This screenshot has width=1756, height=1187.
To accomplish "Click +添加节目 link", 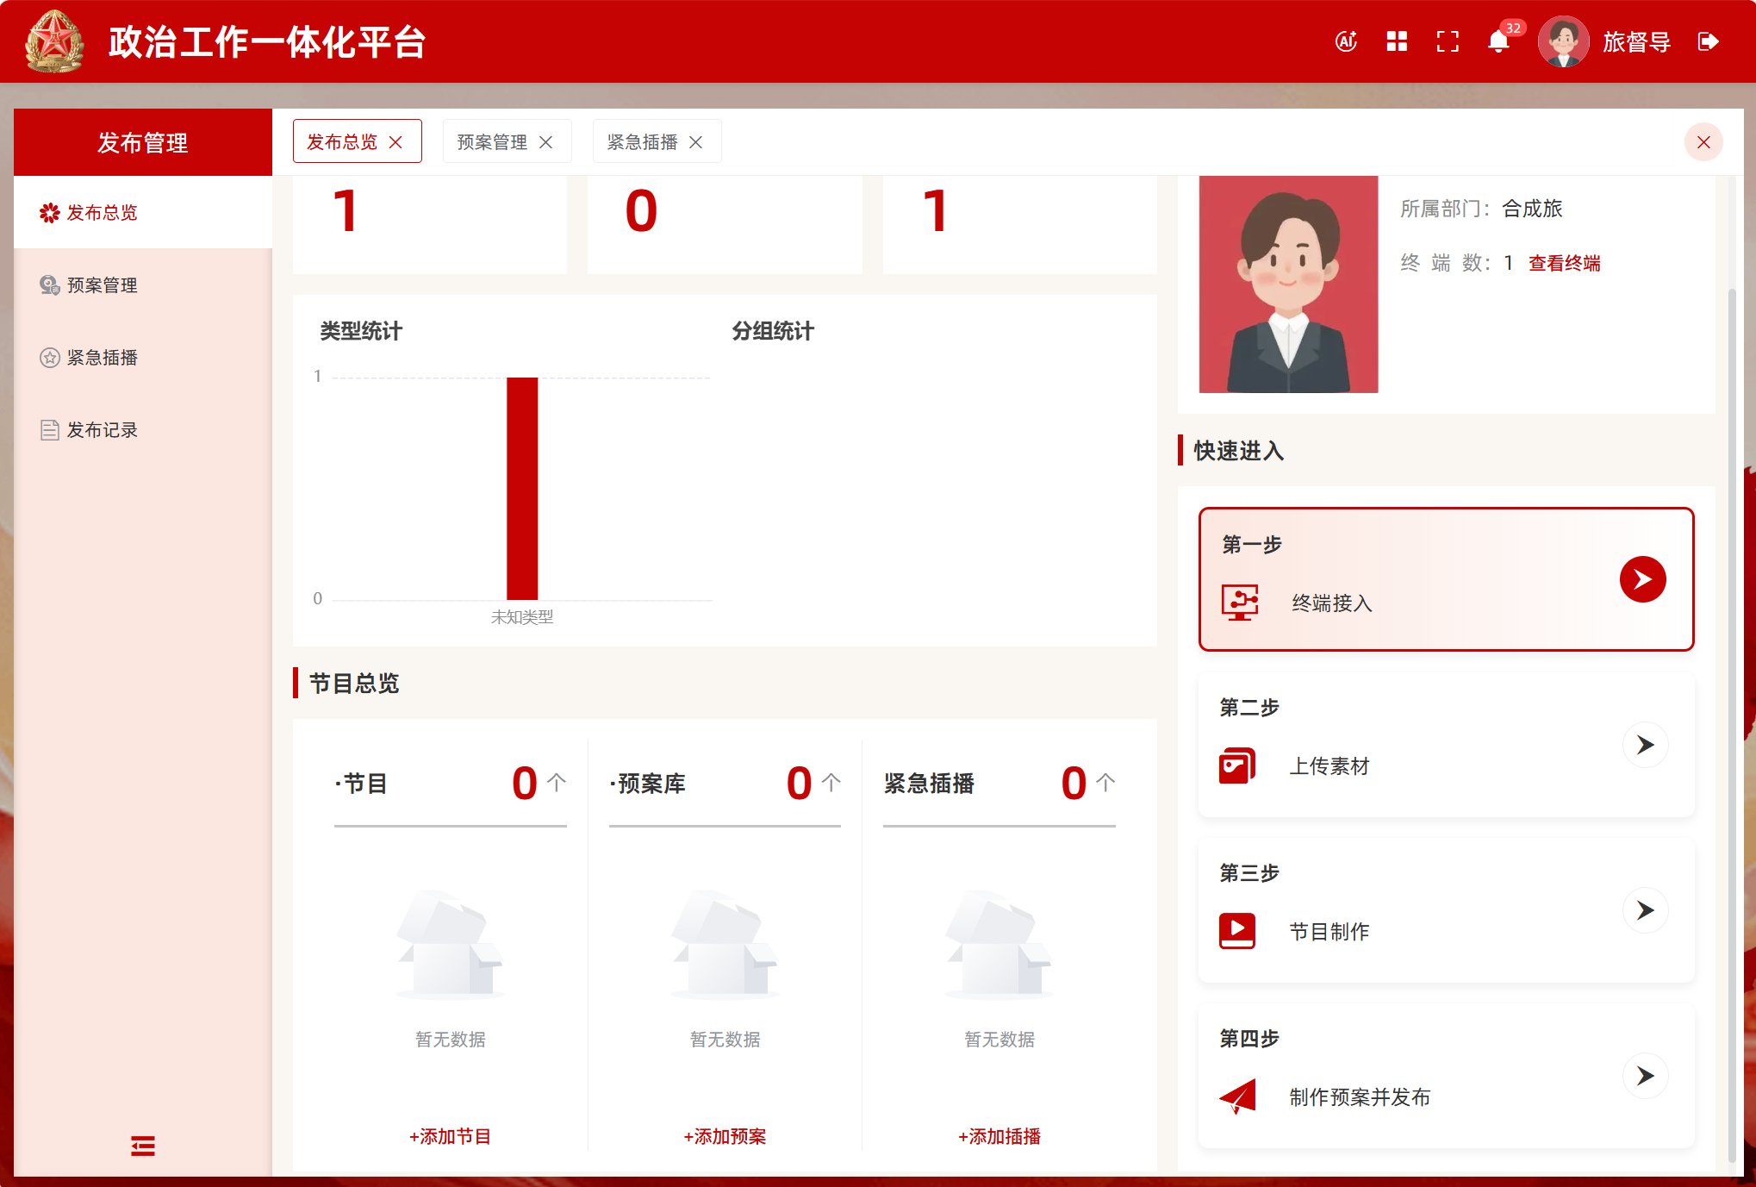I will click(450, 1136).
